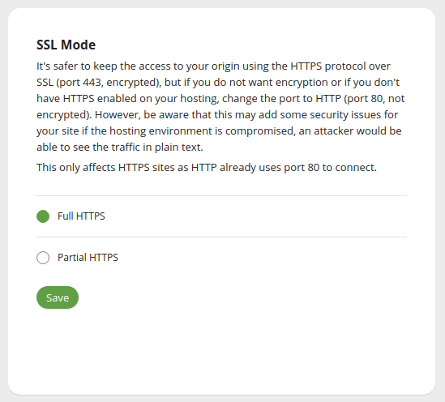This screenshot has height=402, width=445.
Task: Click the 'Partial HTTPS' option label
Action: pos(88,258)
